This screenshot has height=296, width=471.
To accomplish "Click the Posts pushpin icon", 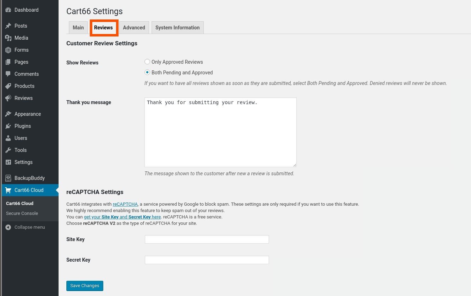I will (x=8, y=26).
